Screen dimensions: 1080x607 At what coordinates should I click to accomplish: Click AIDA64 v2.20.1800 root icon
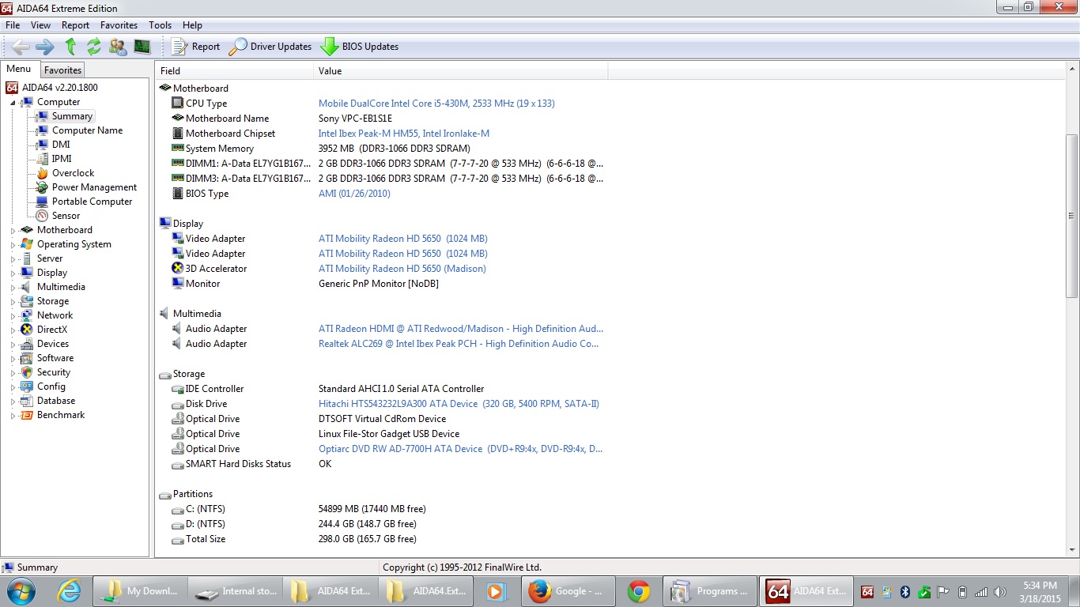(x=12, y=88)
